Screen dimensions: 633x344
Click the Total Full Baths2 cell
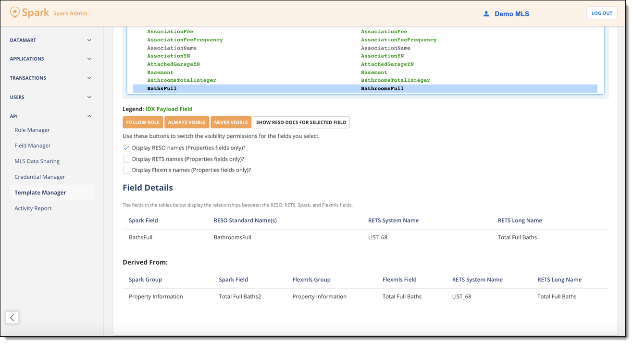pos(240,296)
